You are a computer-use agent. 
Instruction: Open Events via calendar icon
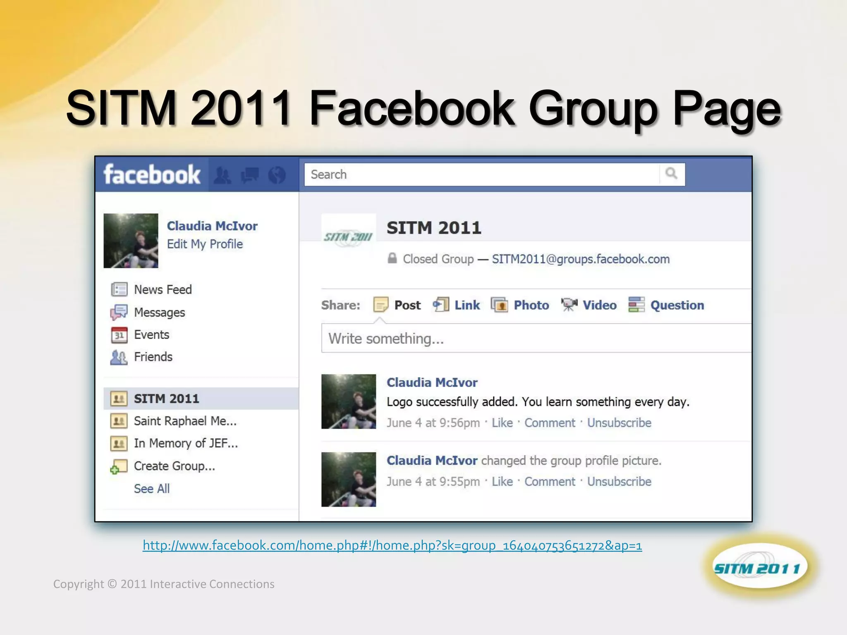(119, 335)
